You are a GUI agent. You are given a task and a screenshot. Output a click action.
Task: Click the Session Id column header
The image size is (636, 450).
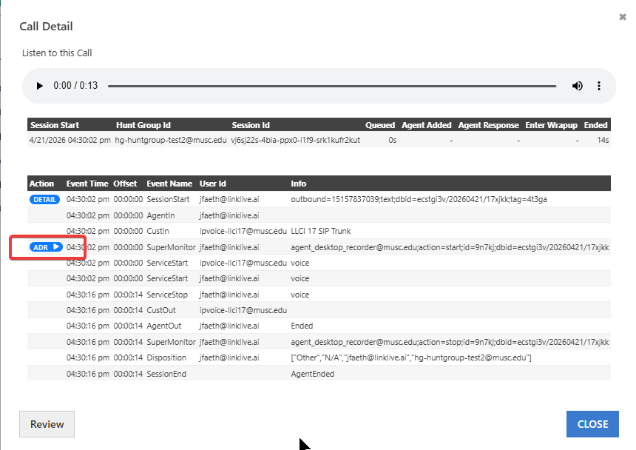251,125
